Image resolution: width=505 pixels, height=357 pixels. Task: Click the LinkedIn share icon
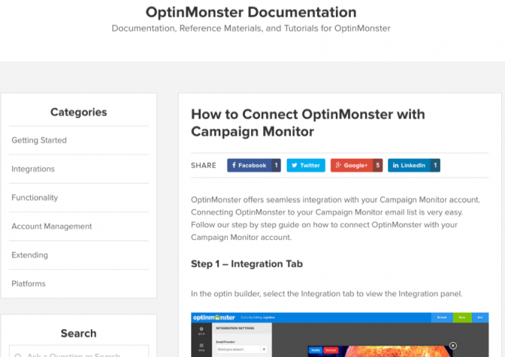pyautogui.click(x=395, y=166)
